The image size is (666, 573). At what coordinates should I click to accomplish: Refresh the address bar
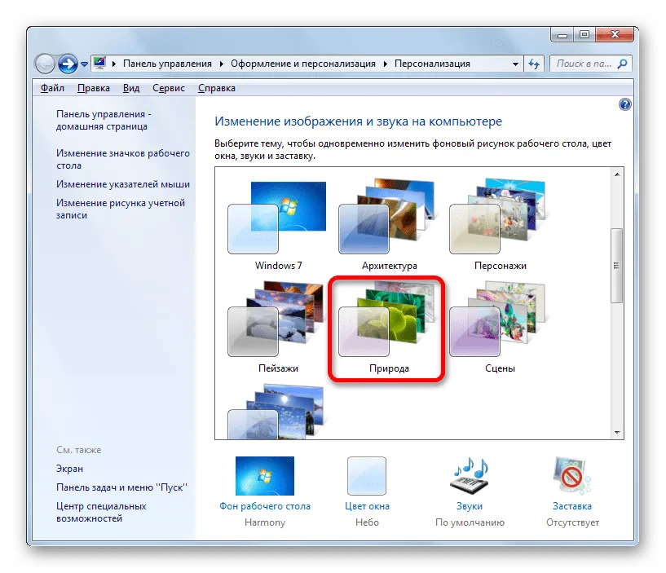pos(534,64)
